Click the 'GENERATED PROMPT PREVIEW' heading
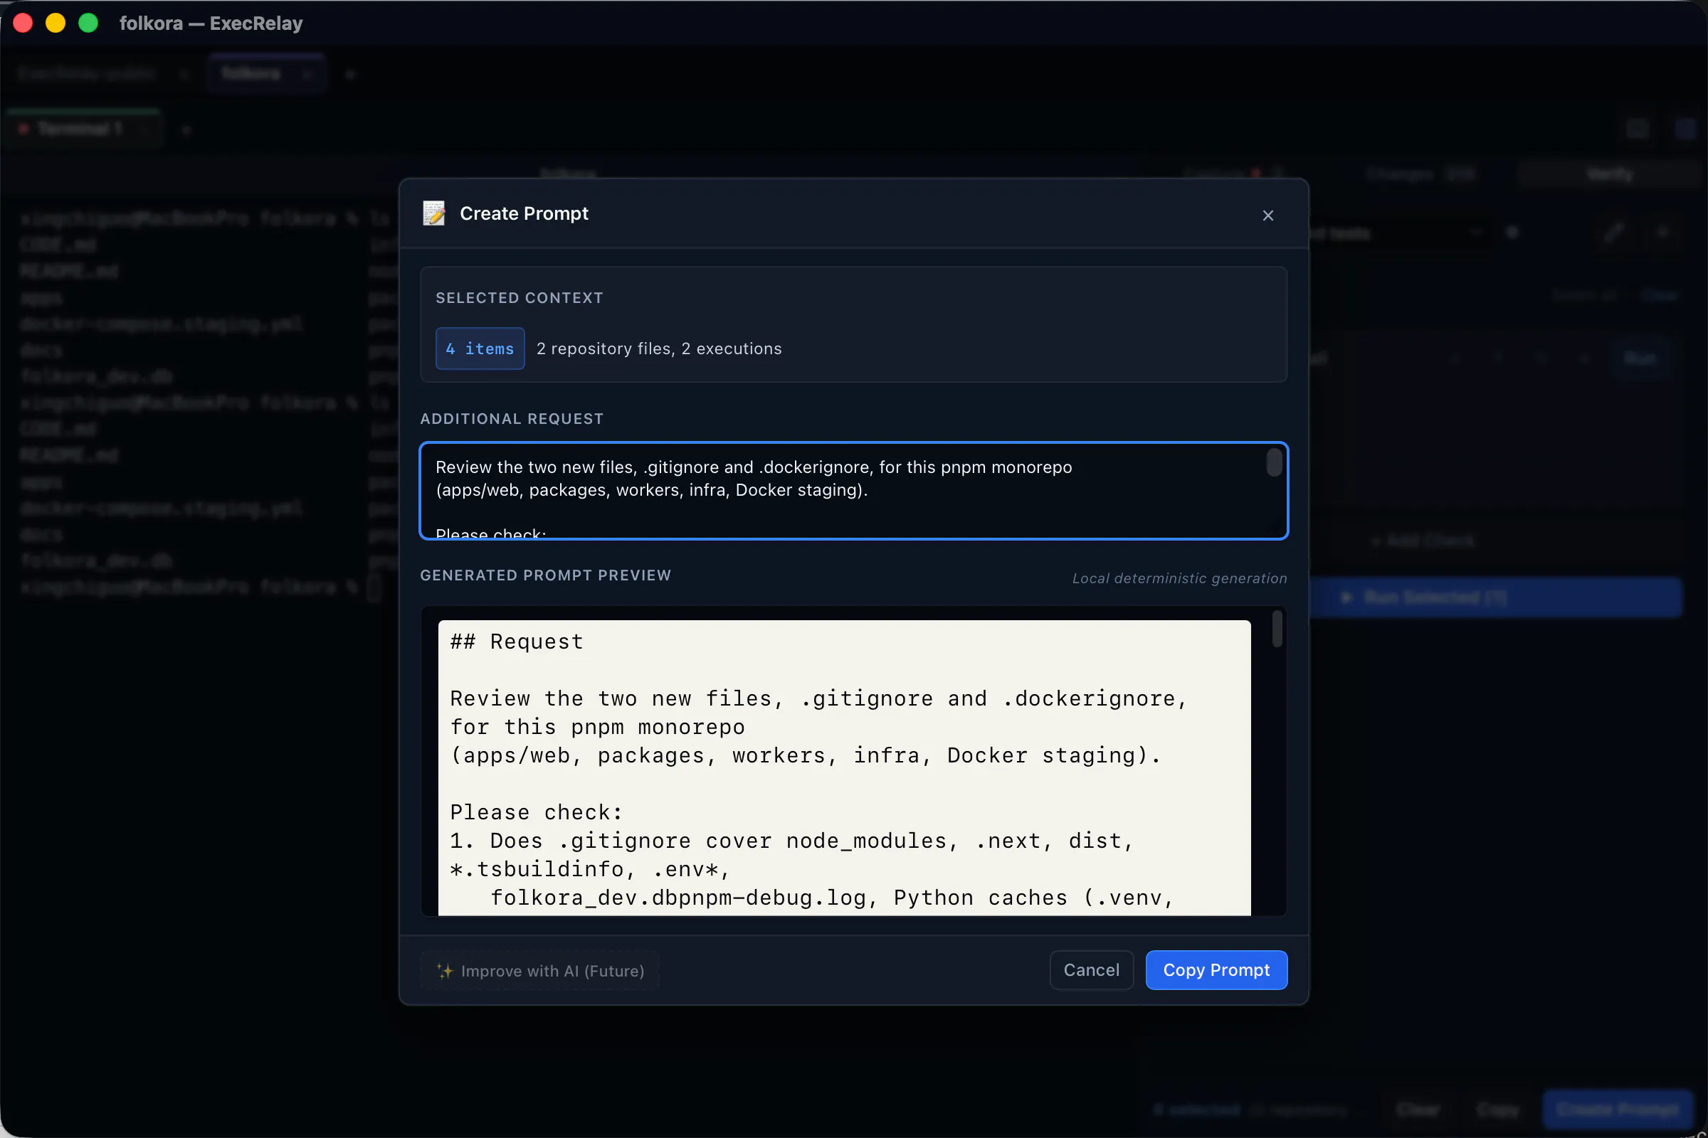Viewport: 1708px width, 1138px height. [x=545, y=575]
